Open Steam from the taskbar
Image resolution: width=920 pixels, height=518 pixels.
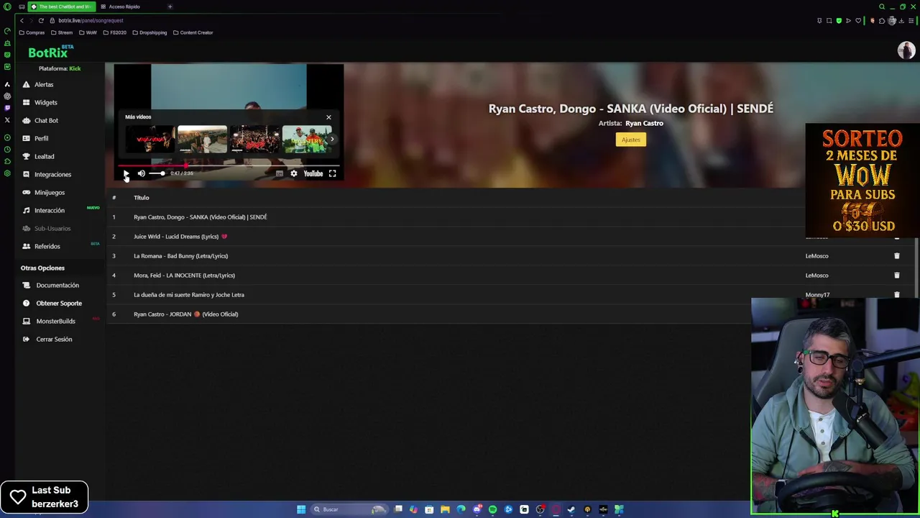click(x=571, y=509)
